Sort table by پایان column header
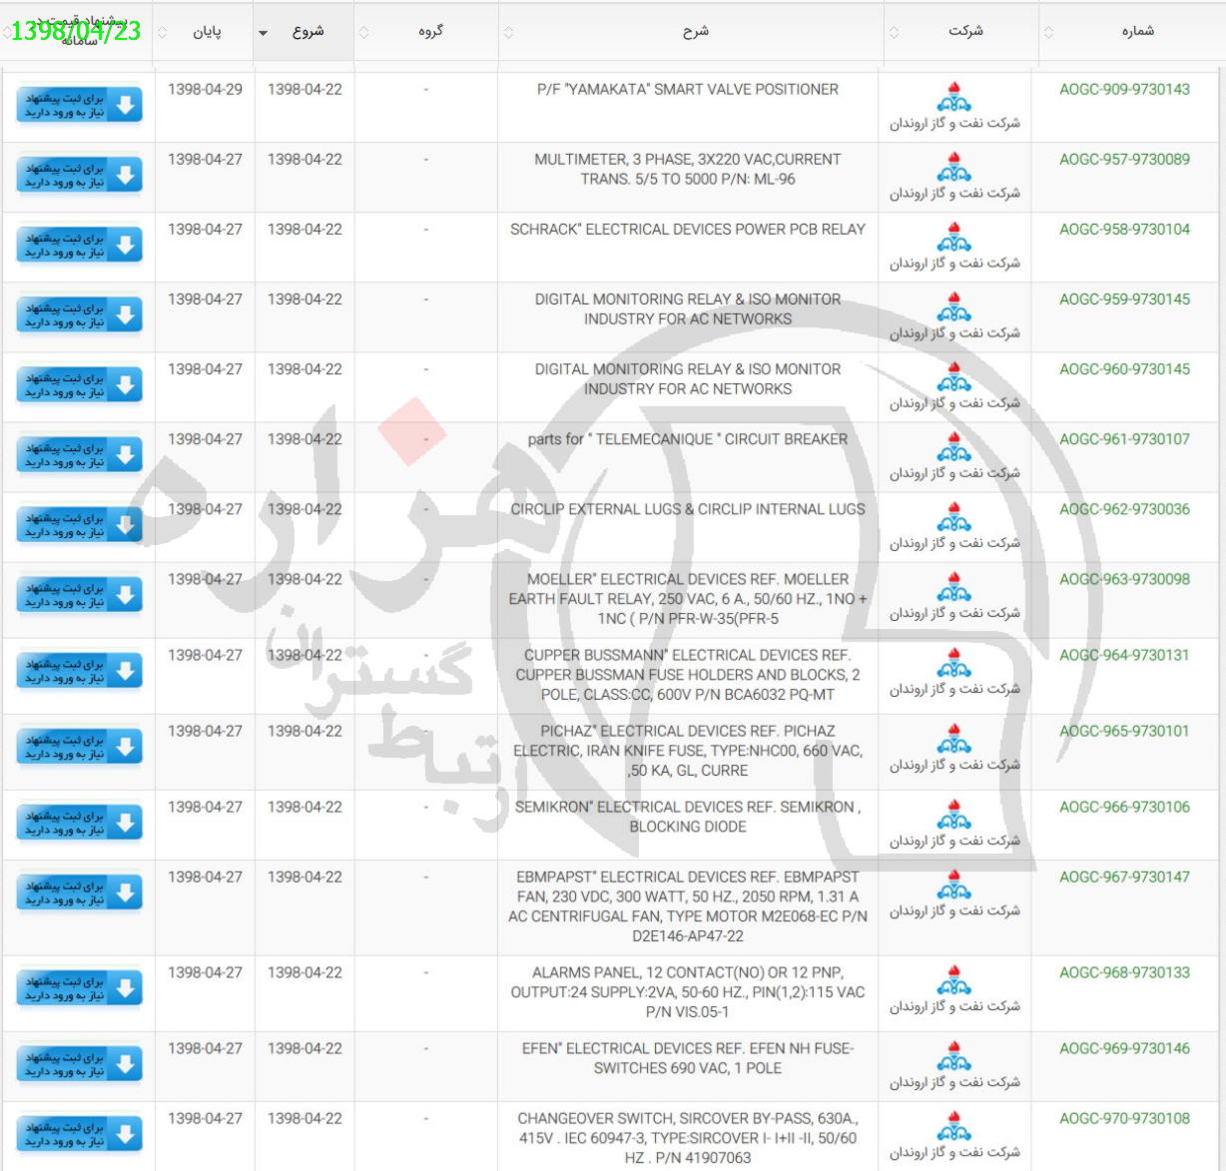 click(x=207, y=31)
